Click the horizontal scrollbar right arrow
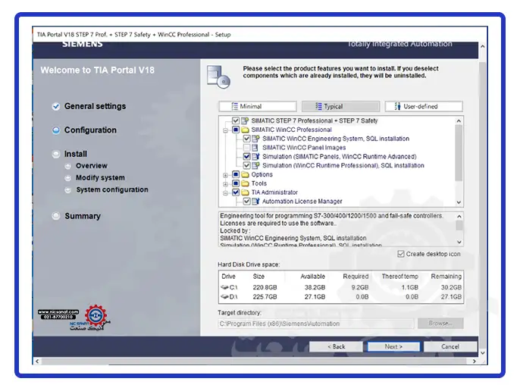 tap(475, 361)
